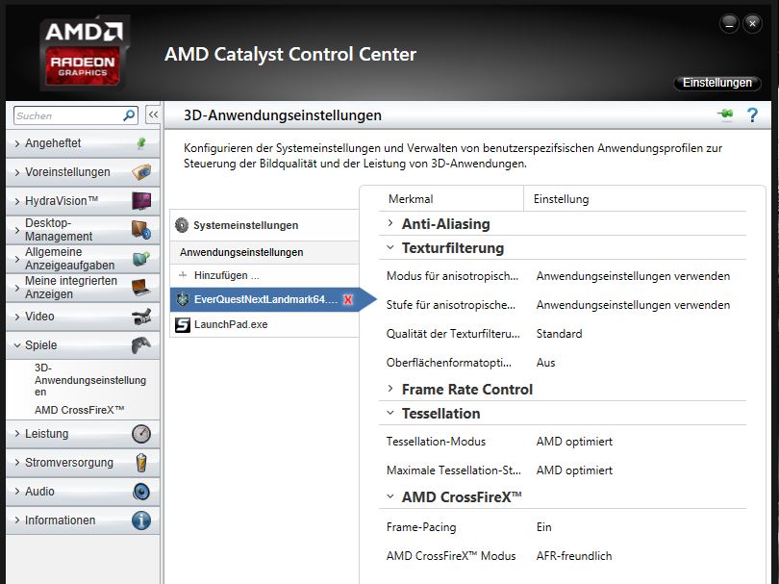Open Systemeinstellungen profile
This screenshot has height=584, width=779.
coord(264,225)
